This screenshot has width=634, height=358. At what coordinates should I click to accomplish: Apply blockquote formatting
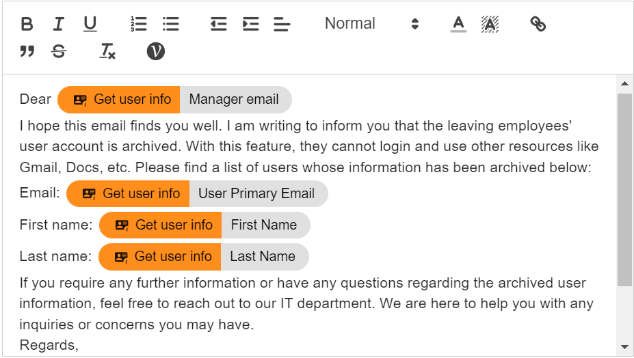pos(27,52)
